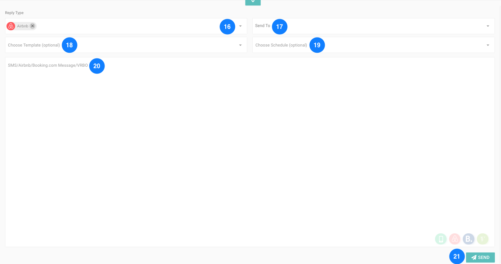Expand the Send To dropdown arrow
Image resolution: width=501 pixels, height=264 pixels.
click(488, 26)
